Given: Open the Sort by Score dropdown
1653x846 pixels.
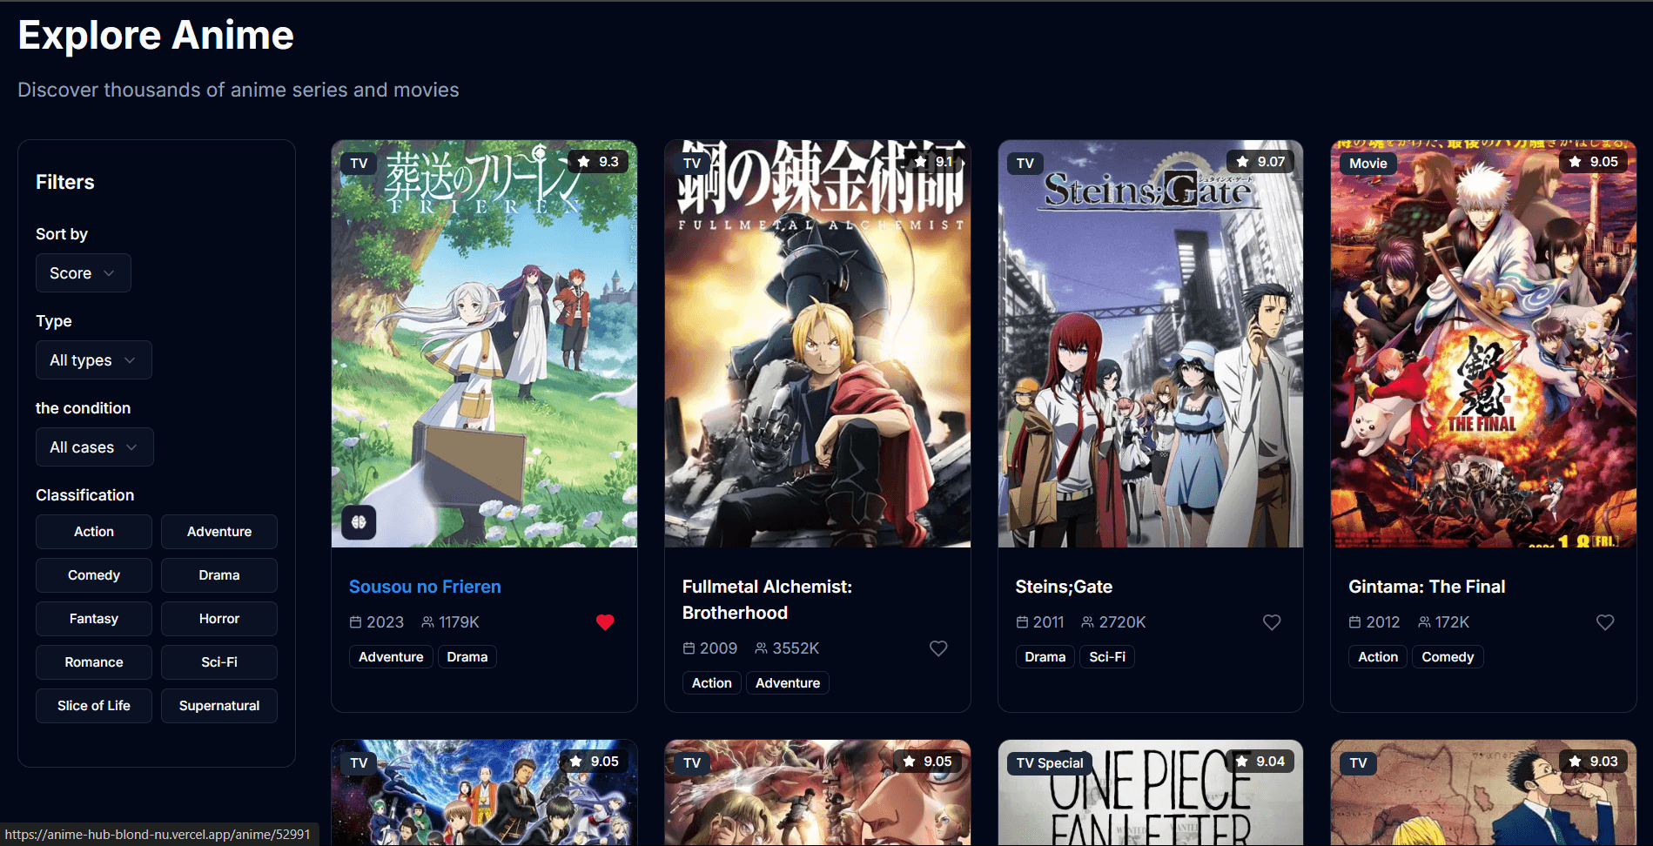Looking at the screenshot, I should coord(83,273).
